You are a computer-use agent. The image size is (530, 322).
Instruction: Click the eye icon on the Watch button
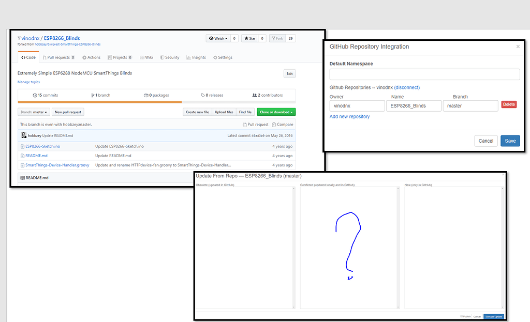click(212, 38)
